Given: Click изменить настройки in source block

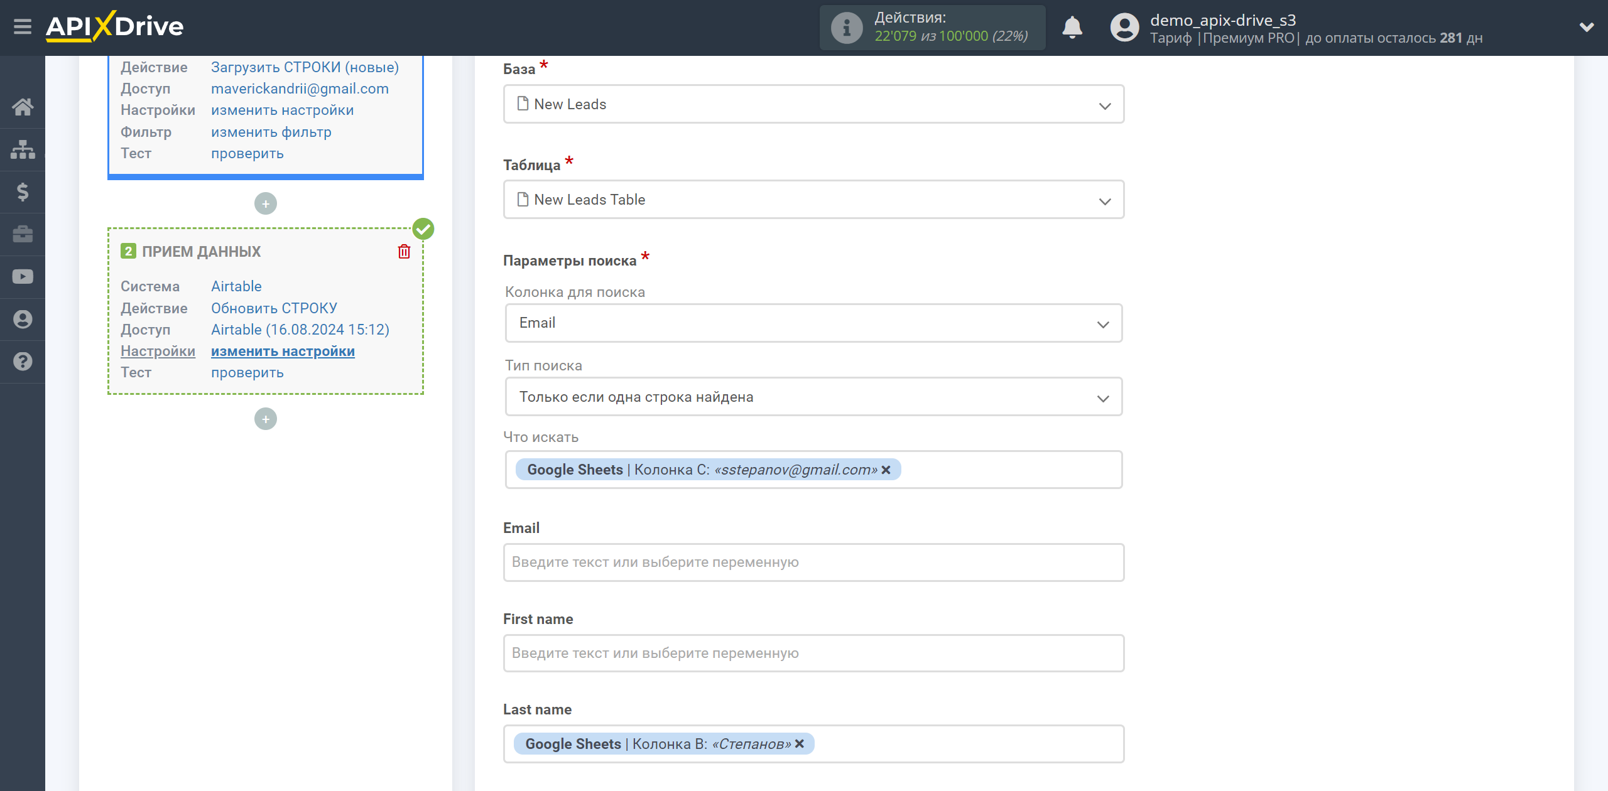Looking at the screenshot, I should [x=282, y=110].
